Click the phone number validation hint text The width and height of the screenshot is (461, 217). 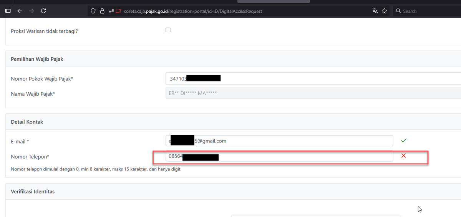click(x=96, y=169)
